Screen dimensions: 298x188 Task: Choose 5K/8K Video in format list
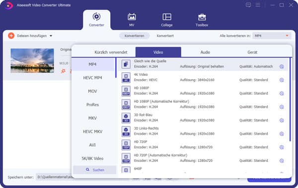(x=92, y=158)
